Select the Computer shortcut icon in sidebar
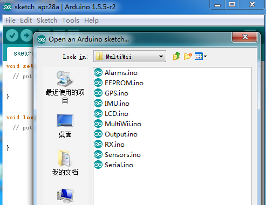This screenshot has height=205, width=266. [x=65, y=196]
